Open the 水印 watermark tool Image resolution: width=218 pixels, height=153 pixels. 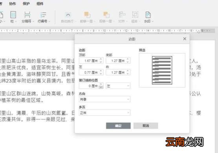pyautogui.click(x=148, y=17)
